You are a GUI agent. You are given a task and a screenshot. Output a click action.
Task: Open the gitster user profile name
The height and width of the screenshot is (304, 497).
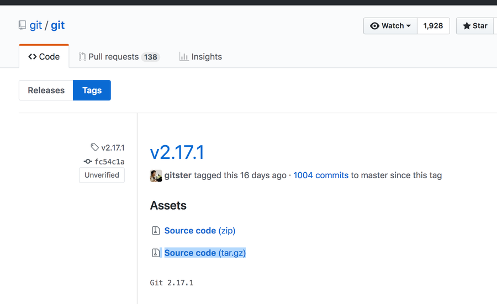(x=178, y=175)
